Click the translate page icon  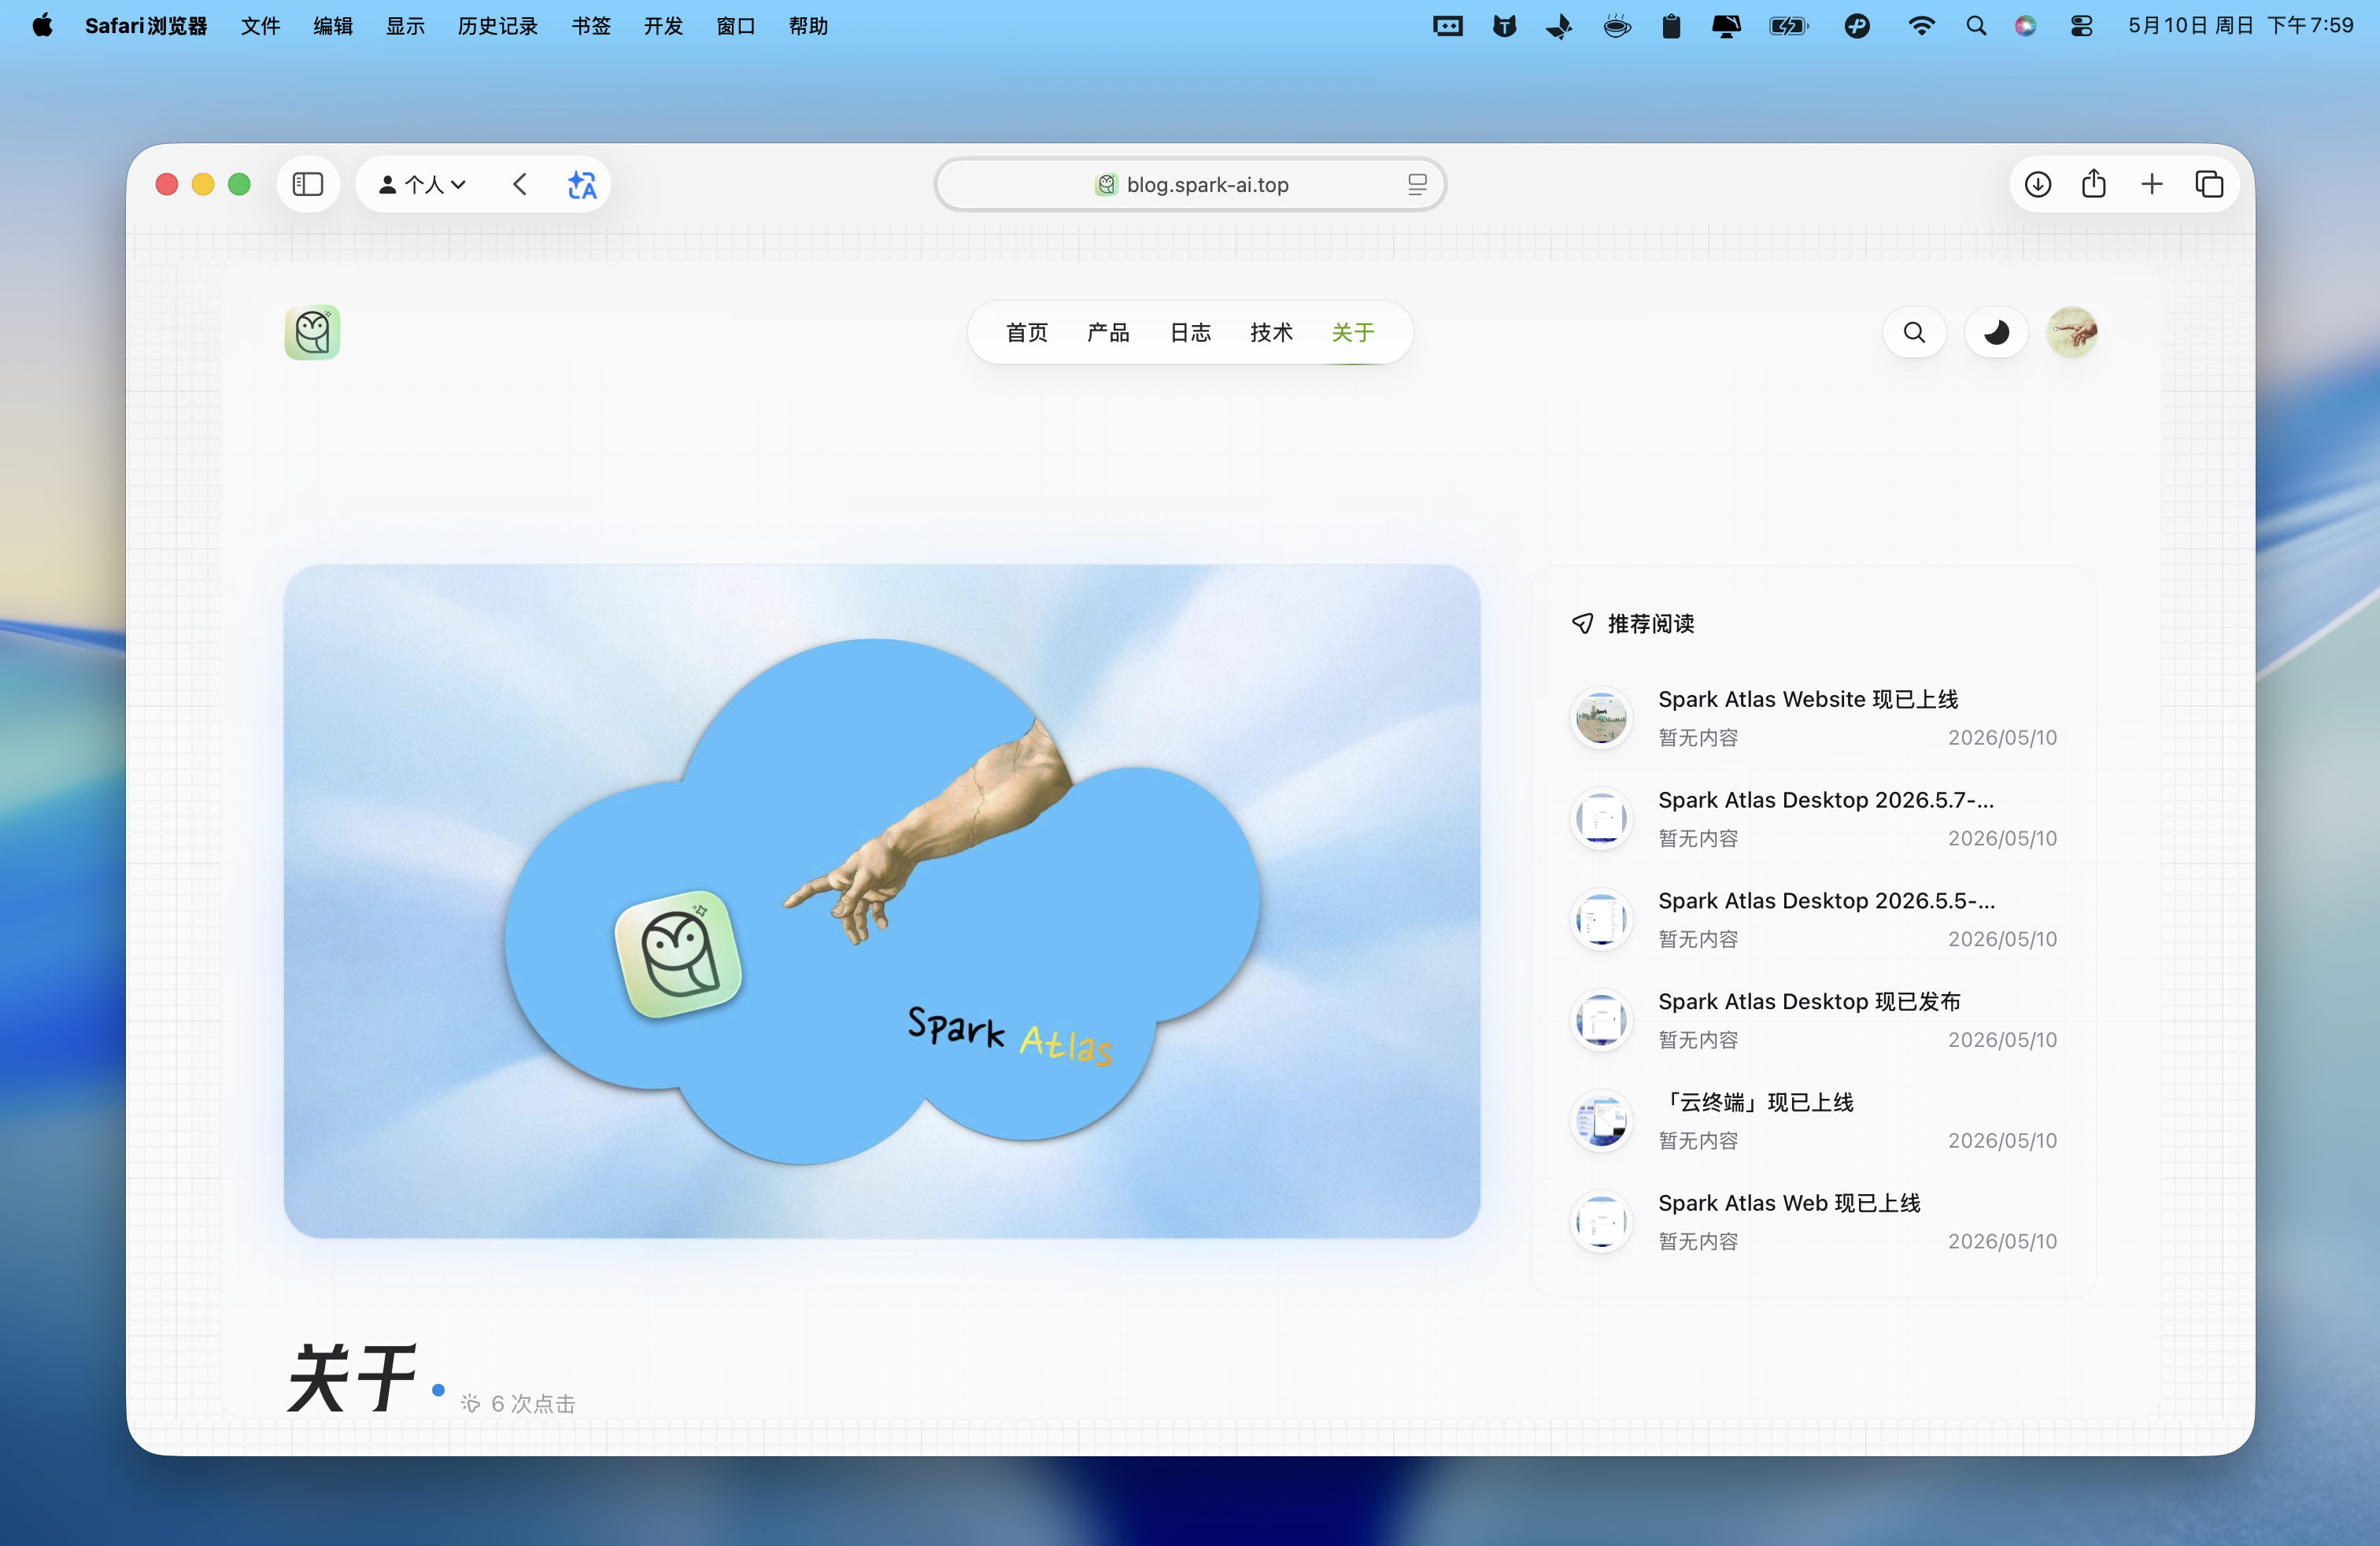[x=582, y=184]
